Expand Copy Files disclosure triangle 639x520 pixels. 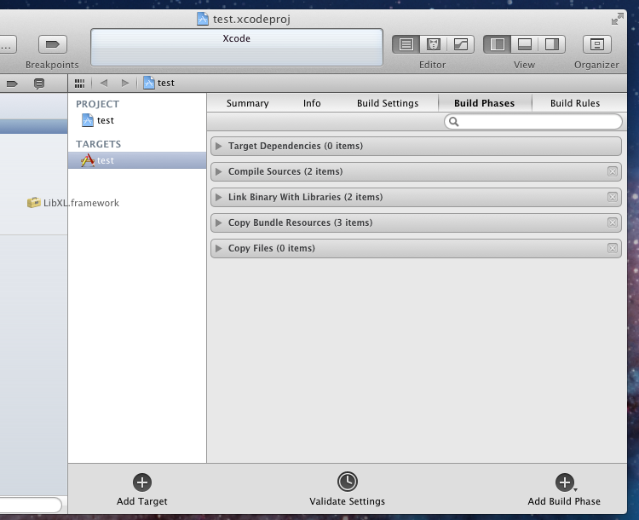(219, 248)
